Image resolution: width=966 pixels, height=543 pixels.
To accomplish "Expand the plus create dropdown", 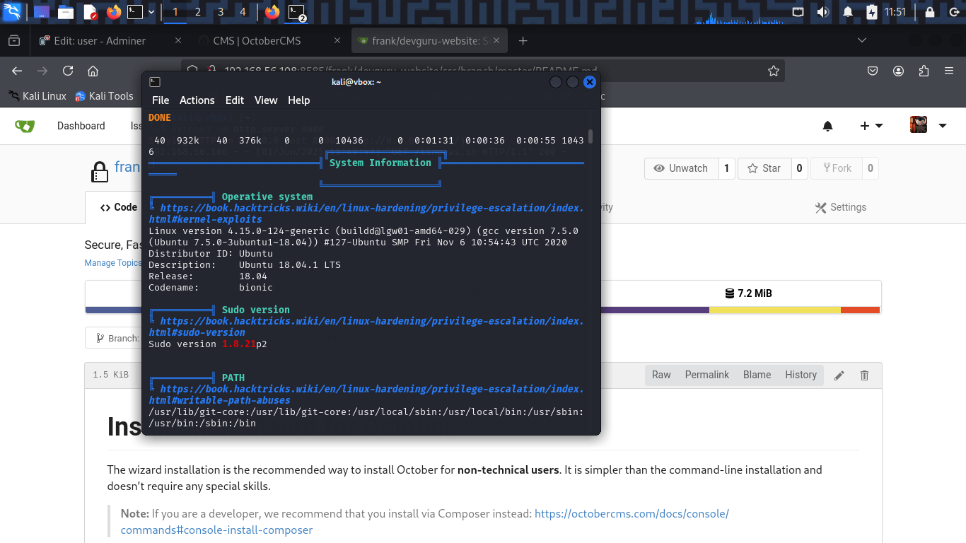I will 871,126.
